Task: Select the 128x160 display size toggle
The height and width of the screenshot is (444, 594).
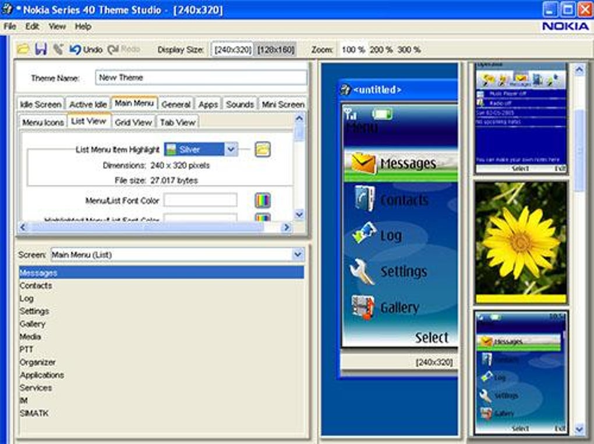Action: click(x=275, y=49)
